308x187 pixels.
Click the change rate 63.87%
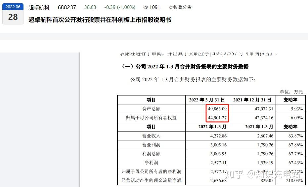(x=296, y=136)
